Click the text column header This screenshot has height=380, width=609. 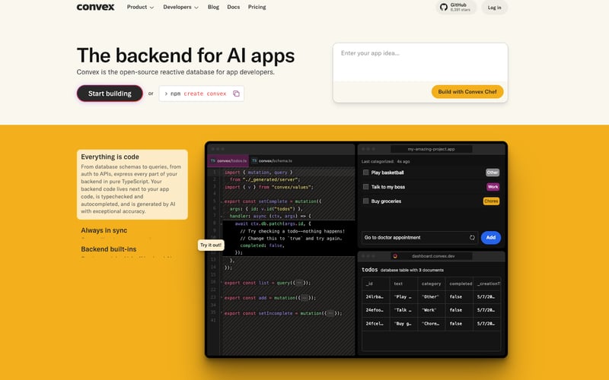point(403,283)
